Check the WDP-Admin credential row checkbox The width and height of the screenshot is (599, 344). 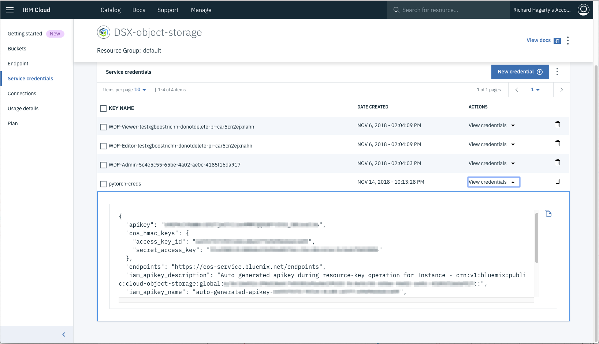pos(103,165)
